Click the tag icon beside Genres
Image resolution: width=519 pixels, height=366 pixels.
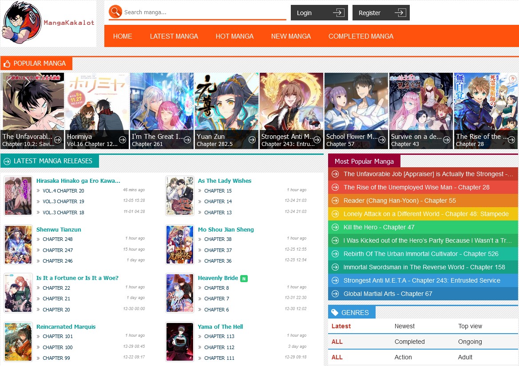335,312
